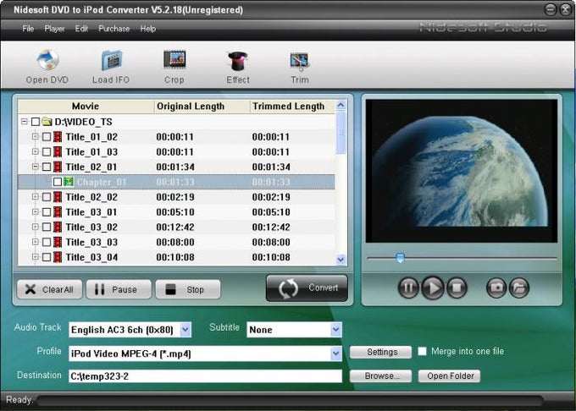Open the Crop tool
Viewport: 576px width, 411px height.
pyautogui.click(x=174, y=66)
